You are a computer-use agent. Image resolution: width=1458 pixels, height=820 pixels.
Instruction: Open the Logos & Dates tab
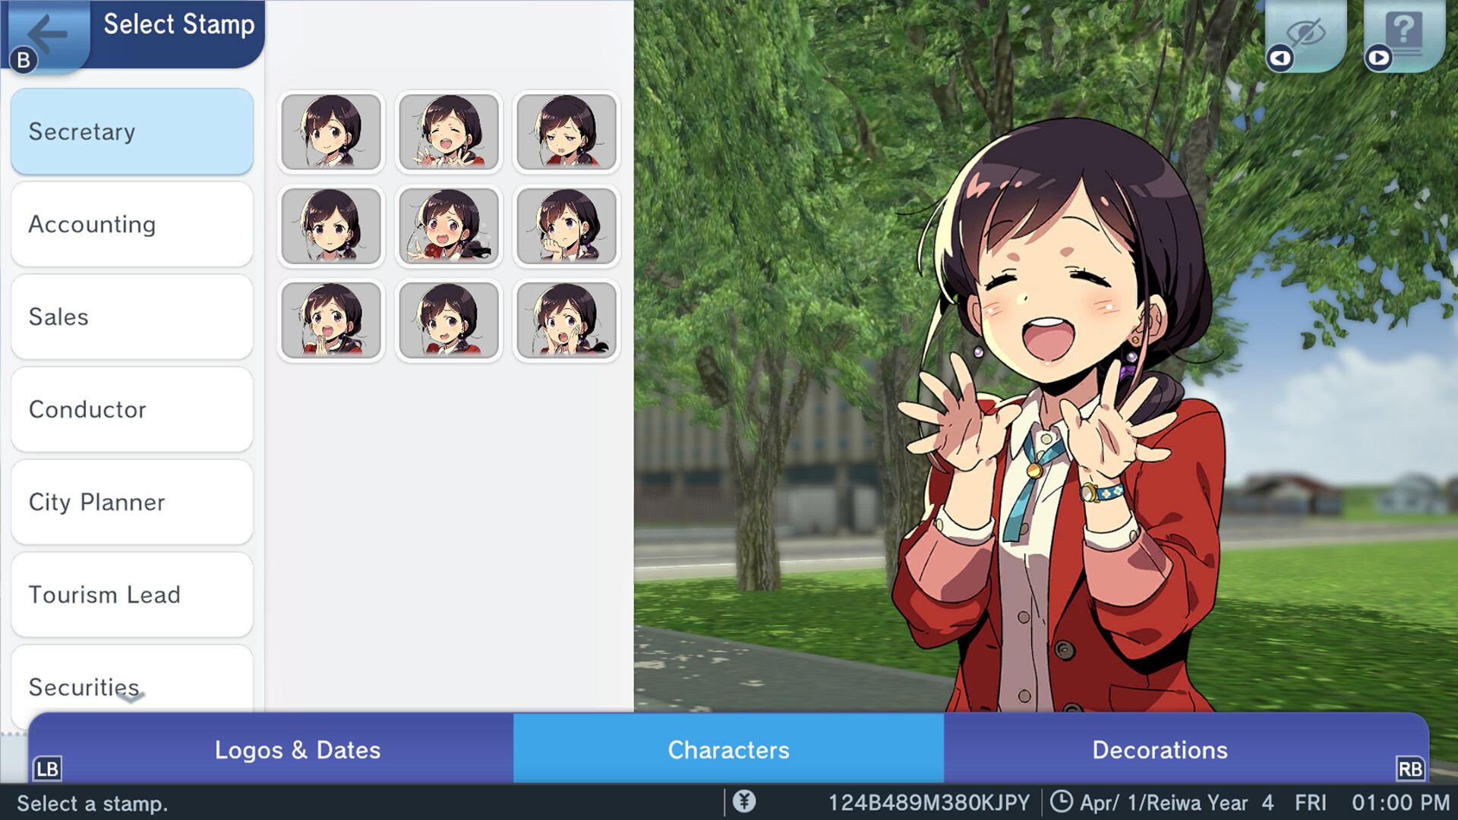pos(298,750)
